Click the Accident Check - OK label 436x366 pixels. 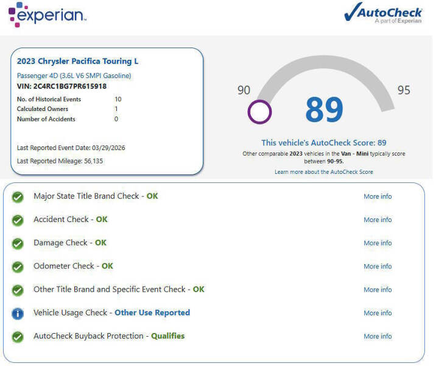(71, 220)
